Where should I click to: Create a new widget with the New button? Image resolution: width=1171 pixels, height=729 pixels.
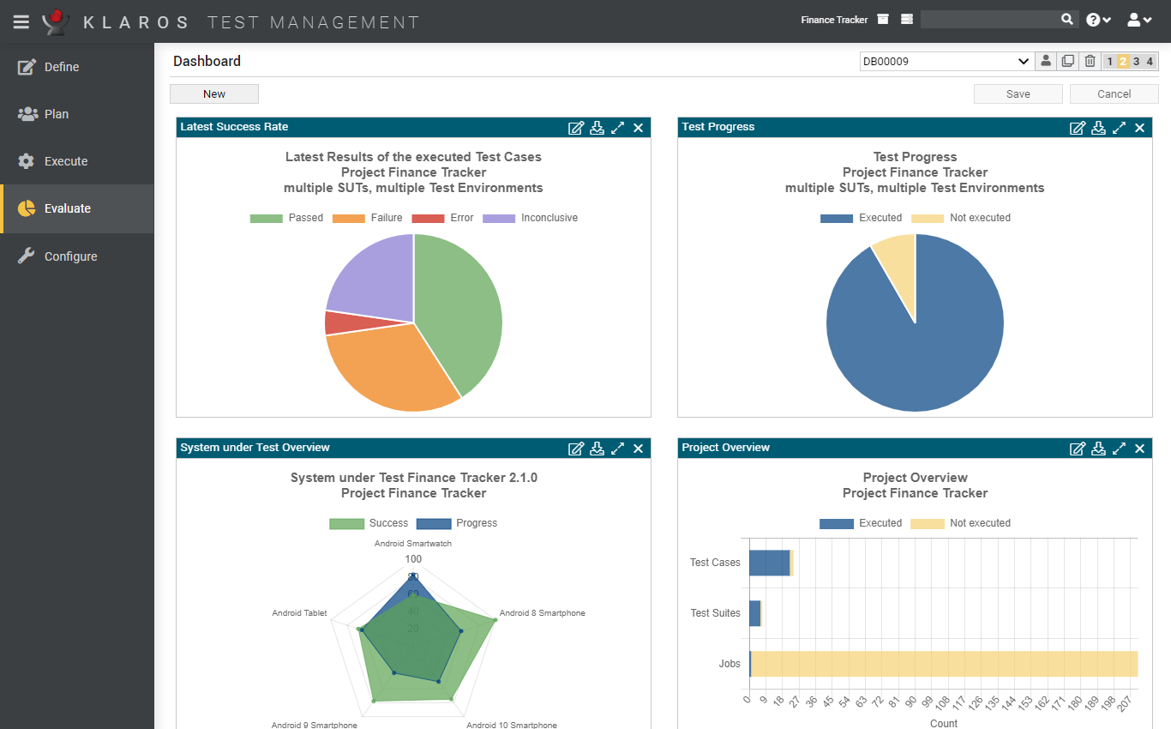click(x=213, y=93)
